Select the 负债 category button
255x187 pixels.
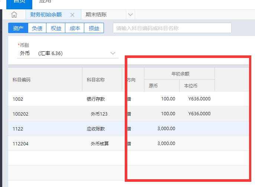point(37,28)
